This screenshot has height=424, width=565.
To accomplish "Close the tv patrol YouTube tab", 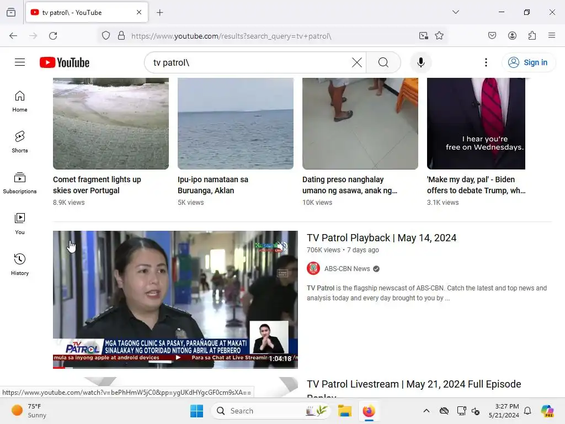I will click(x=139, y=12).
